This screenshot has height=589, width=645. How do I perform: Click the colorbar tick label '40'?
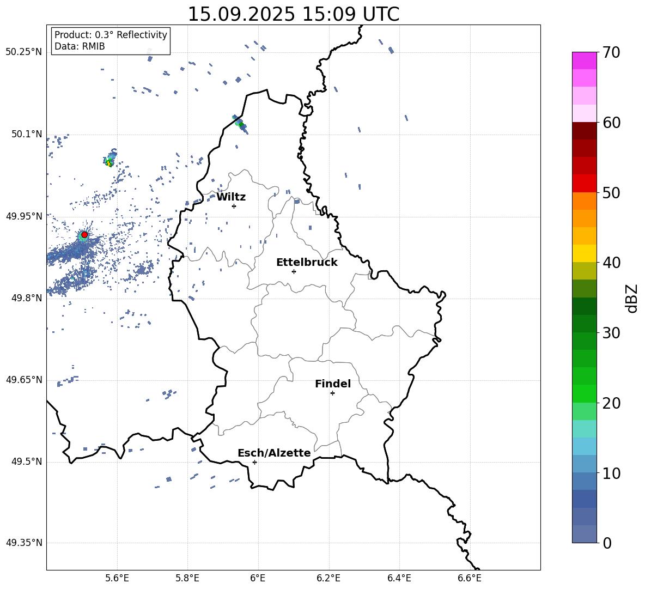point(611,263)
